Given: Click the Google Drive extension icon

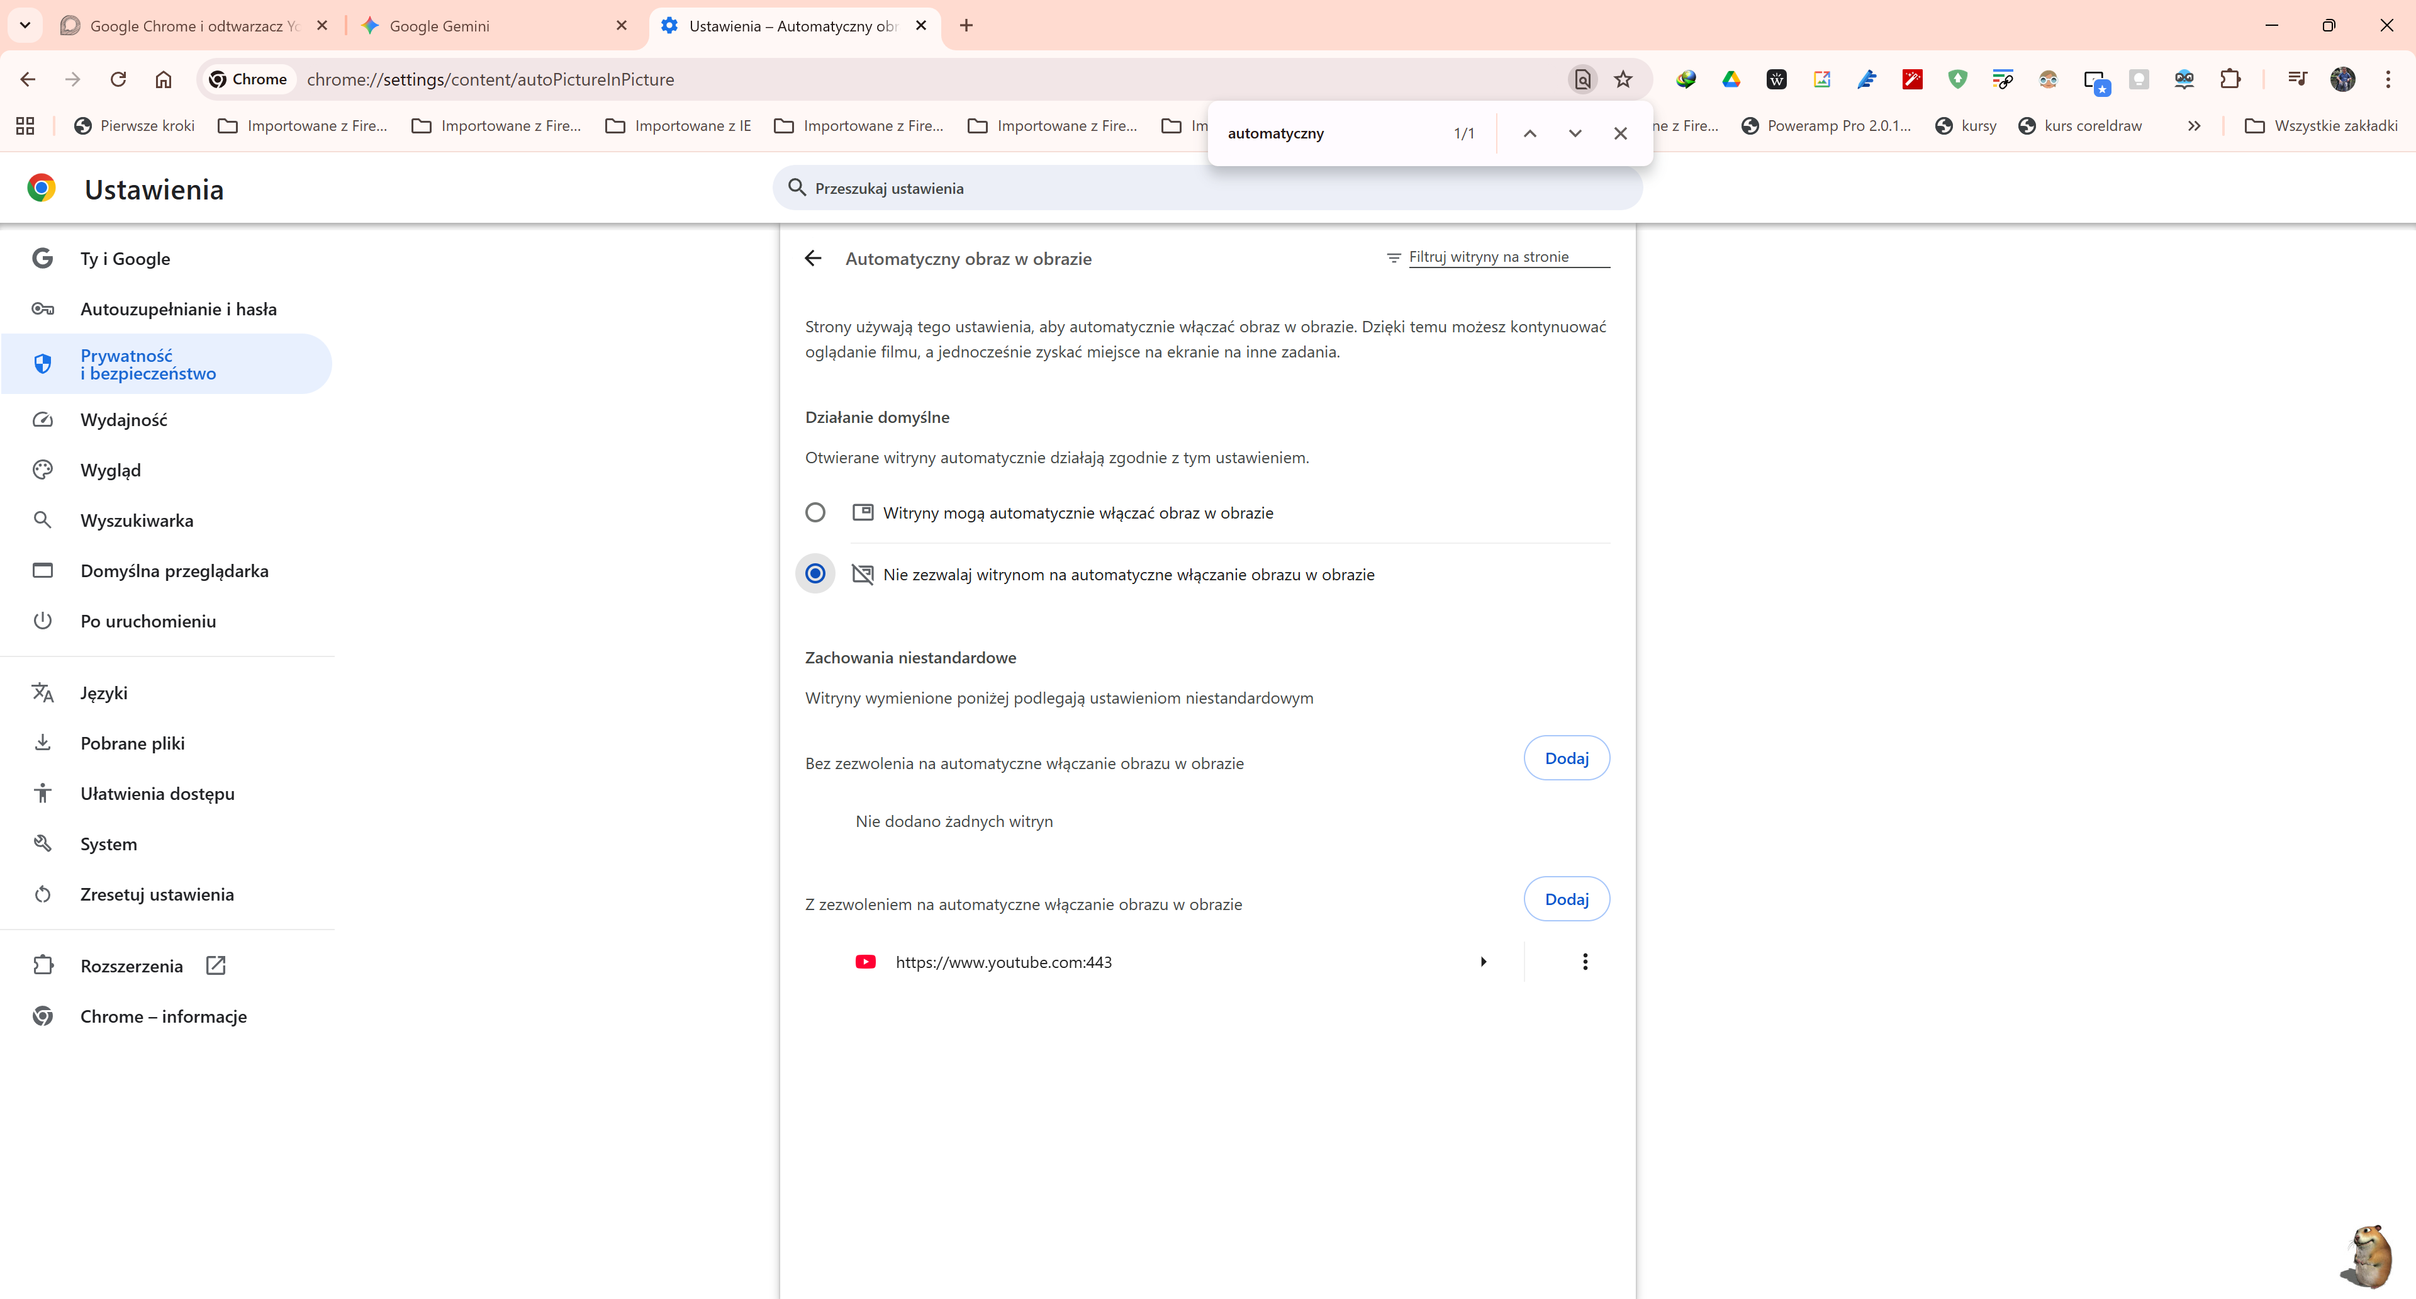Looking at the screenshot, I should pyautogui.click(x=1731, y=80).
